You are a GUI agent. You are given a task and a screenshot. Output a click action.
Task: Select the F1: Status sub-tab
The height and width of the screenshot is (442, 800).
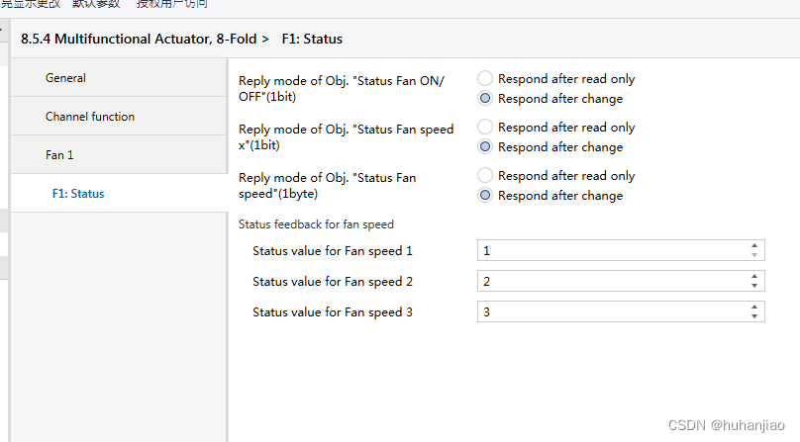(x=78, y=194)
